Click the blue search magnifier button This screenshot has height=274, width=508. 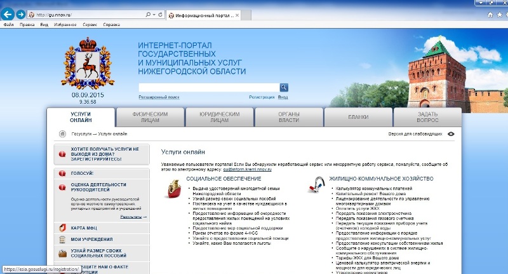pyautogui.click(x=284, y=88)
